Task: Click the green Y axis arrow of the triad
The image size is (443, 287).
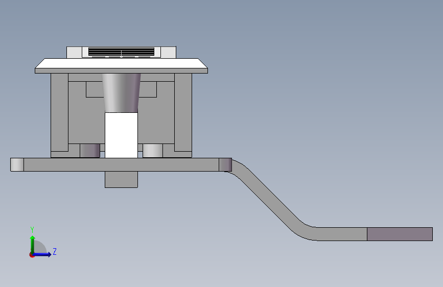Action: tap(33, 244)
